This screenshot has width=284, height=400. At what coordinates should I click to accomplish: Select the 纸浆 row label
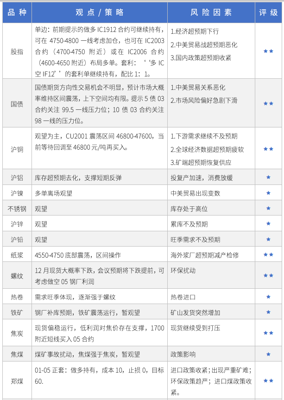(x=17, y=255)
